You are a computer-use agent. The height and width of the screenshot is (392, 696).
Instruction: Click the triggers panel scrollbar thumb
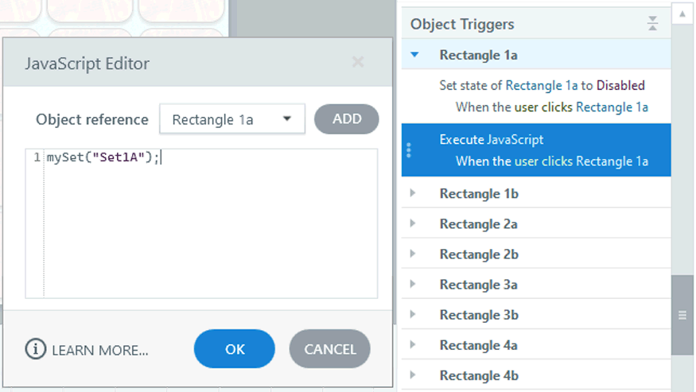[x=682, y=315]
